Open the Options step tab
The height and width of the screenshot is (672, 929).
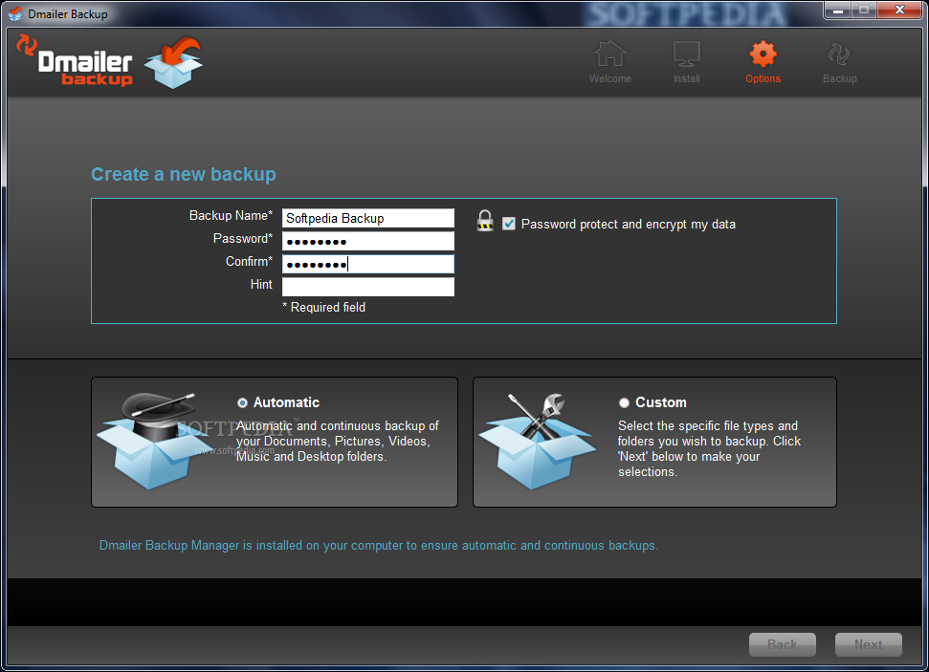(763, 61)
